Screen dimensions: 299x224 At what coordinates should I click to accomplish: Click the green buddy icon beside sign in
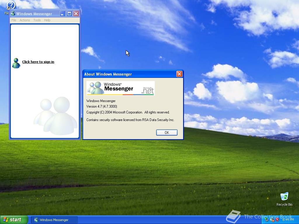(16, 63)
